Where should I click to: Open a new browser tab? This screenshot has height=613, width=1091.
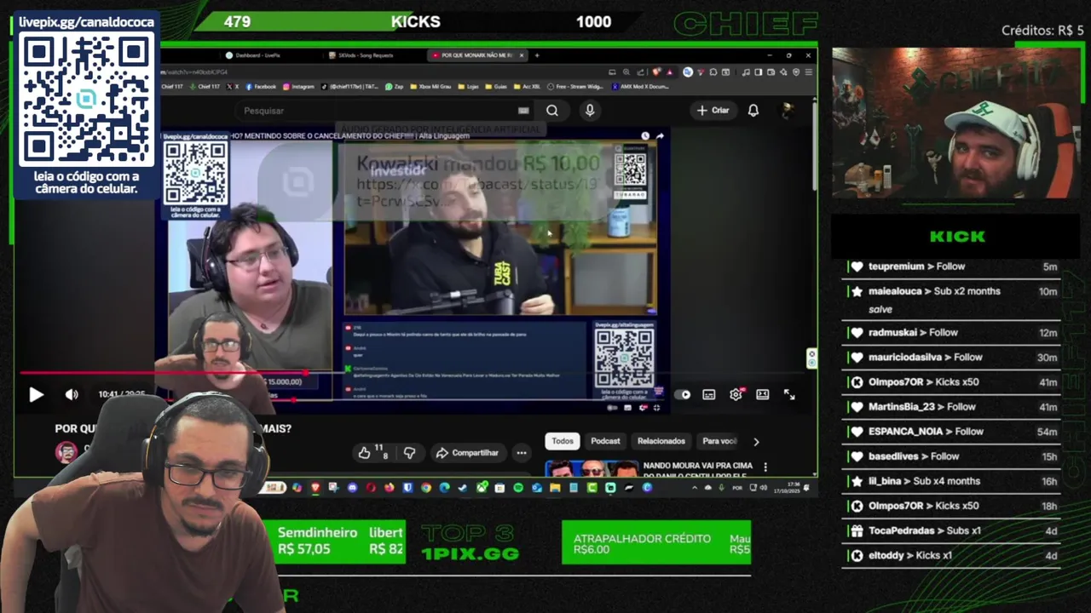(537, 55)
